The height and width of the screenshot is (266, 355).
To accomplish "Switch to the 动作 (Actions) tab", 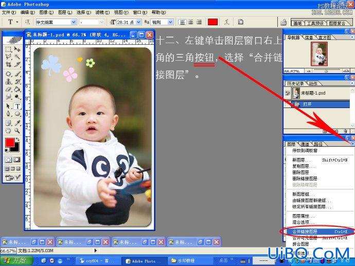I will (x=313, y=83).
